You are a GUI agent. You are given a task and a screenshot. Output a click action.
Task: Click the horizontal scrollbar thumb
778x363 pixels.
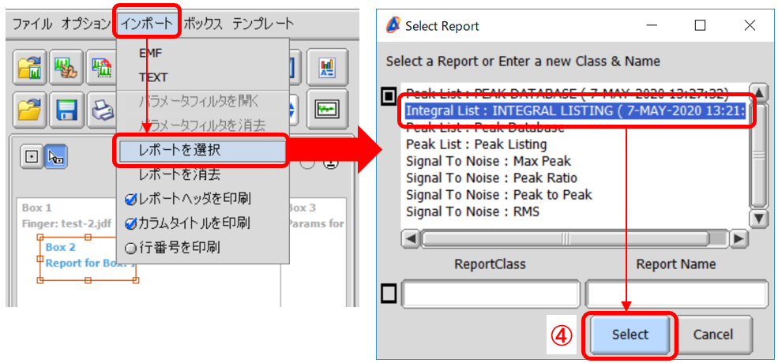click(x=566, y=240)
